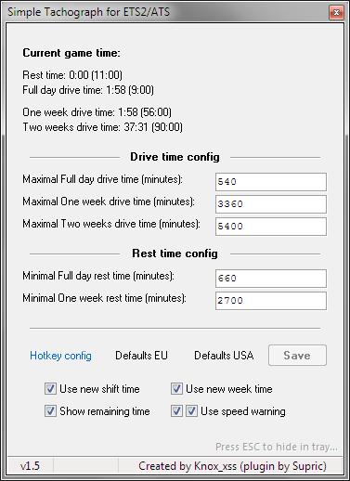Click the Current game time heading
The width and height of the screenshot is (350, 481).
click(71, 53)
